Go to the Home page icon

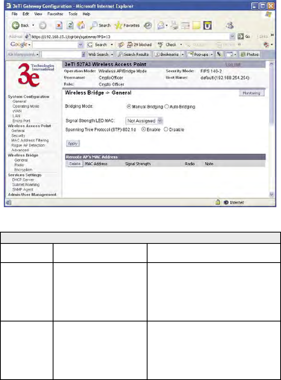81,25
